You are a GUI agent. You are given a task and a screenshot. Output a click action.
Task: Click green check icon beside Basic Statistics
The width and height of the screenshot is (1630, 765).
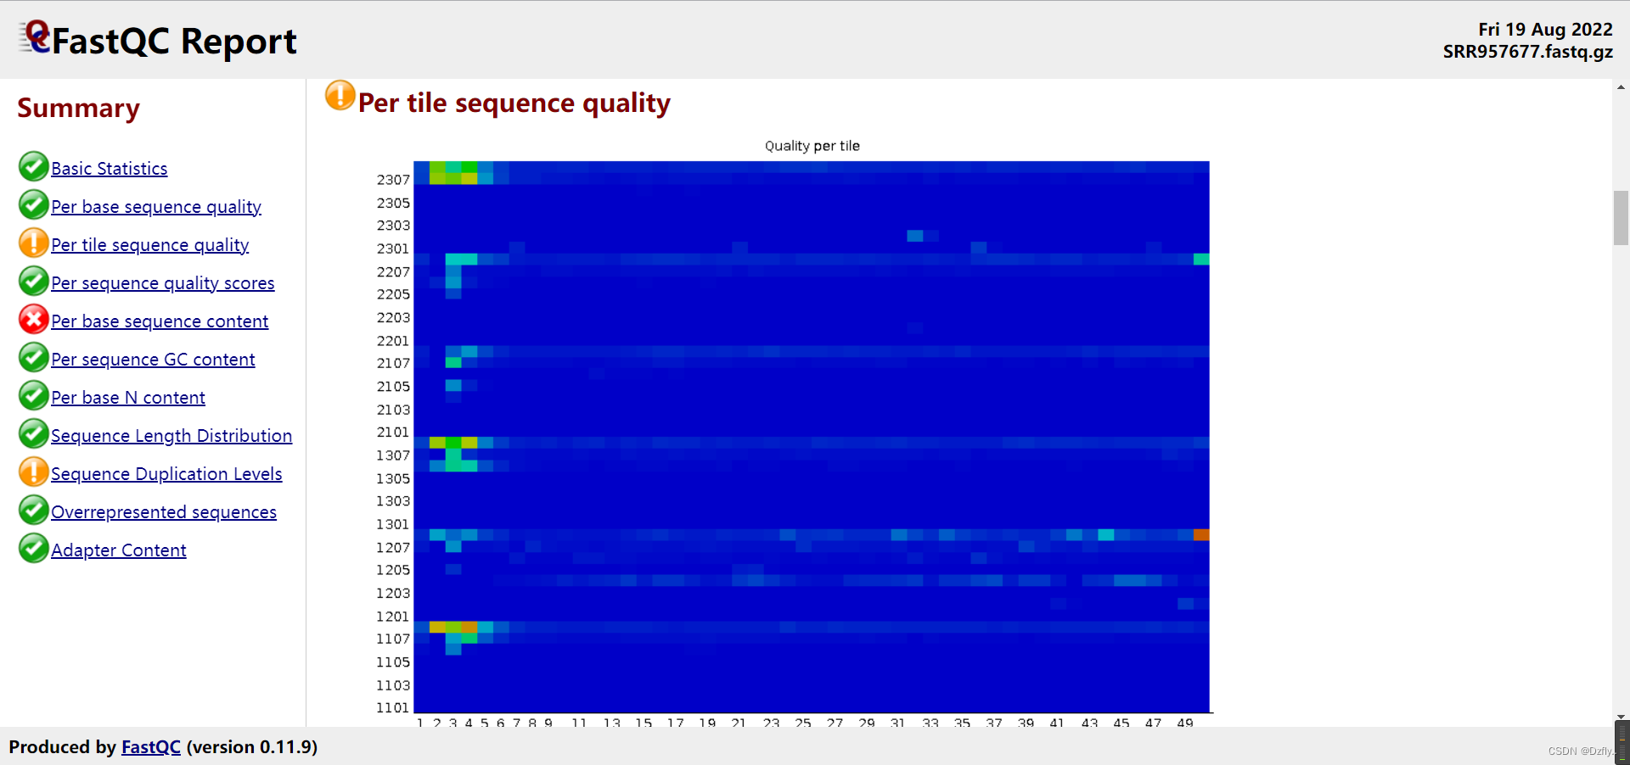(33, 167)
